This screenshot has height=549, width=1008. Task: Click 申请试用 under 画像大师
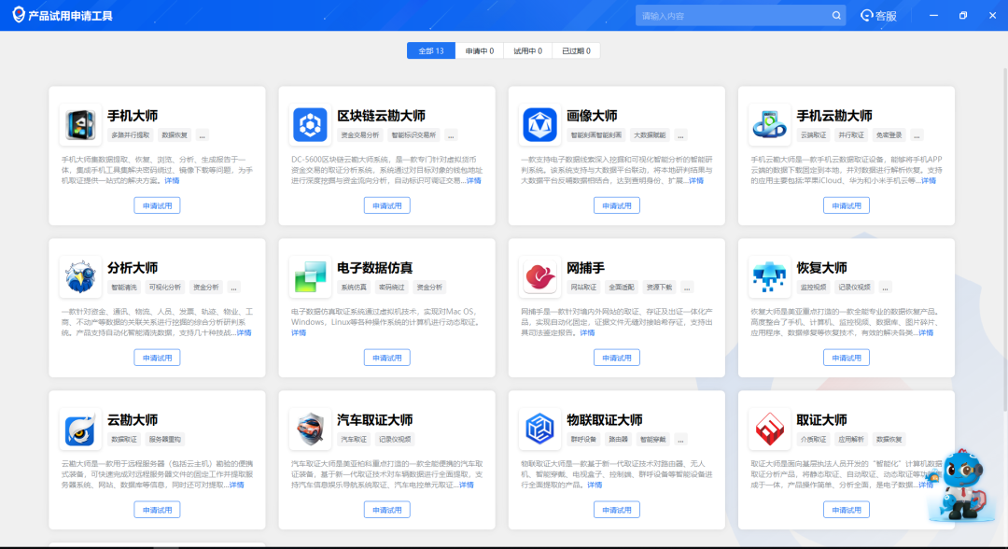pyautogui.click(x=617, y=205)
